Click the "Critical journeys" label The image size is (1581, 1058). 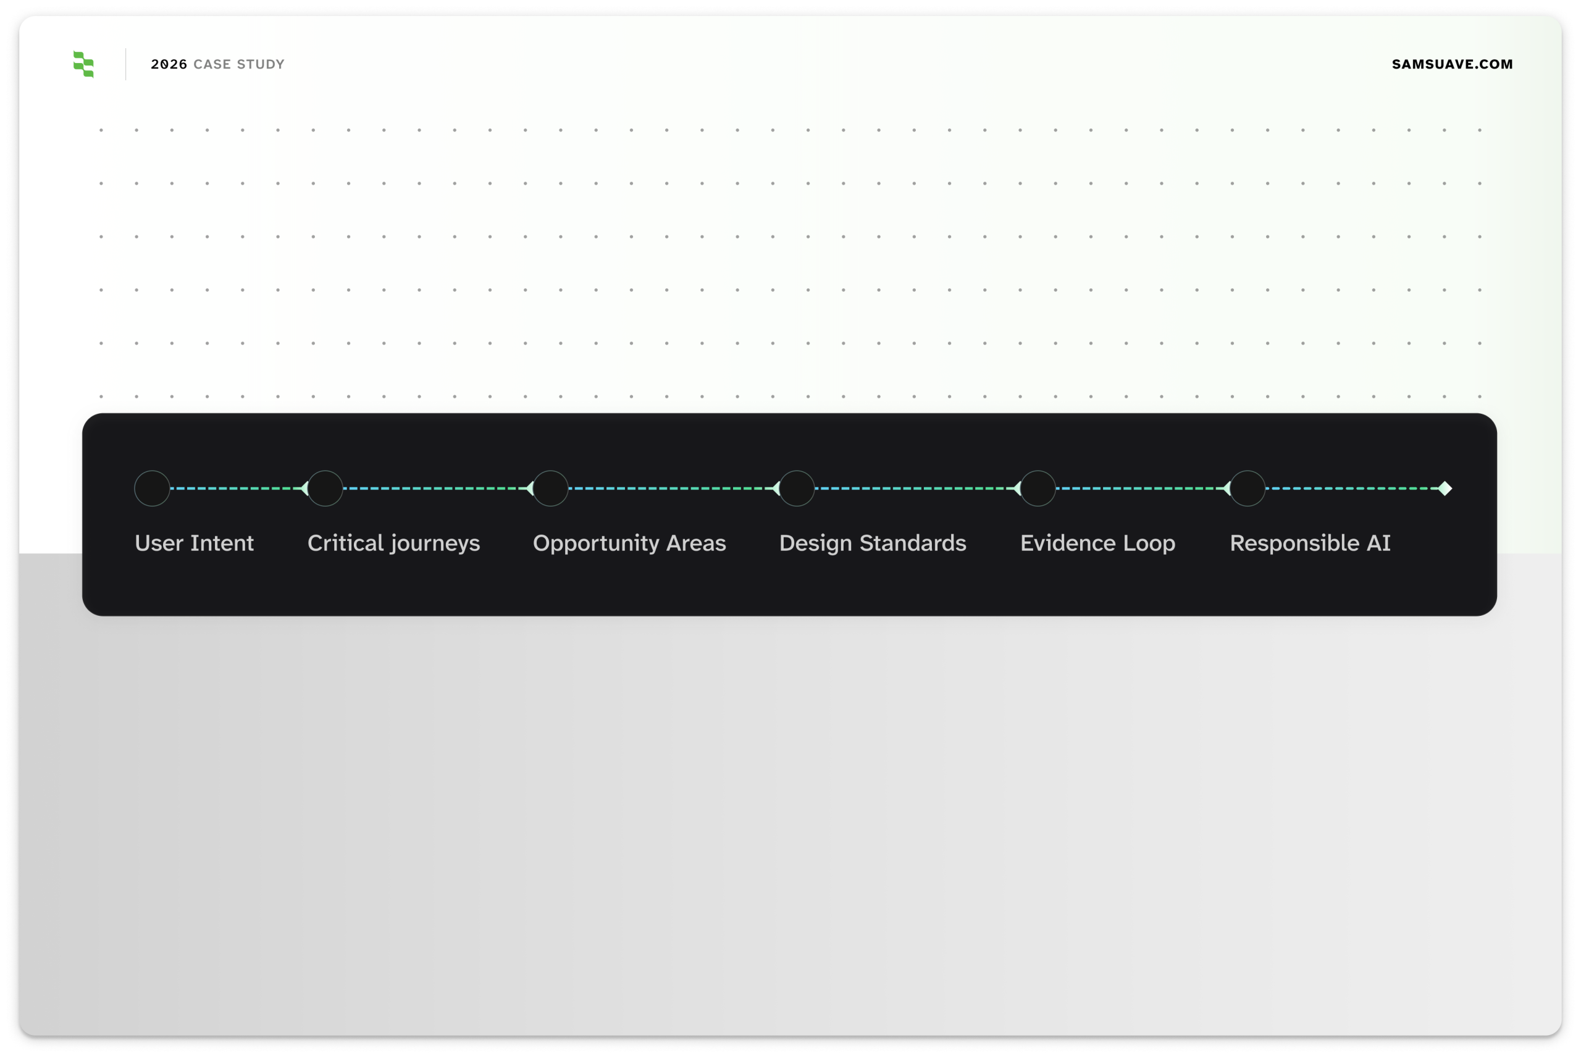[394, 543]
